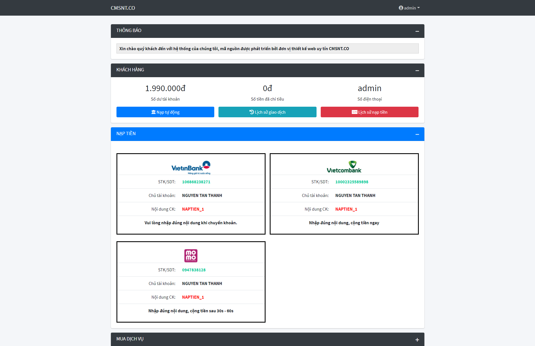Click the red NAPTIEN_1 text under Vietcombank
This screenshot has width=535, height=346.
346,209
